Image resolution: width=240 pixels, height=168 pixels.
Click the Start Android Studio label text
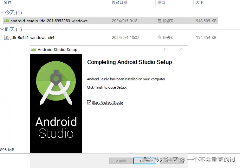[107, 102]
